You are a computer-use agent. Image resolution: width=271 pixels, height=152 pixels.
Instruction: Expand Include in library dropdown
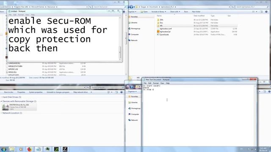[x=159, y=12]
